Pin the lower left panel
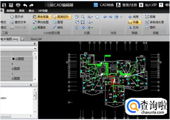170x120 pixels. 31,85
